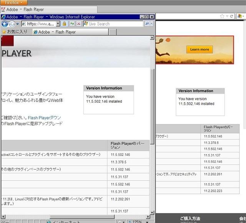The height and width of the screenshot is (223, 246).
Task: Click the IE vertical scrollbar up arrow
Action: point(152,38)
